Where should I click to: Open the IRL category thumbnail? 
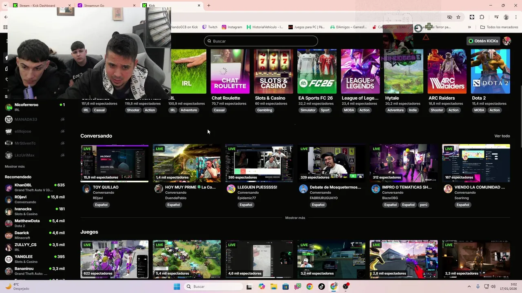(x=188, y=72)
